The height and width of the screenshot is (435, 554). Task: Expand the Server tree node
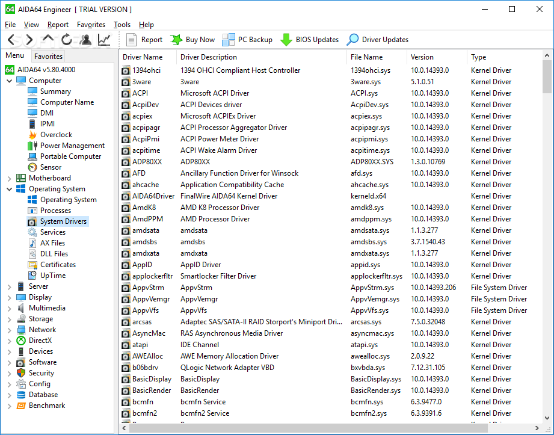coord(9,287)
